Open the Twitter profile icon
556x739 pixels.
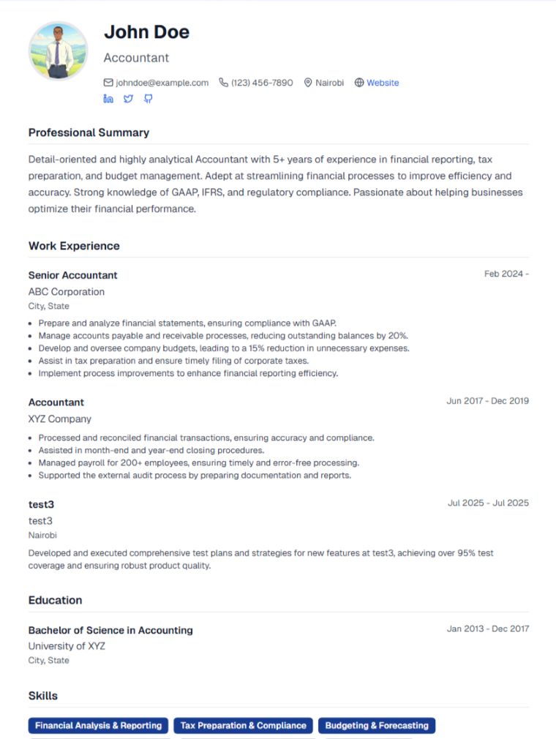click(128, 99)
